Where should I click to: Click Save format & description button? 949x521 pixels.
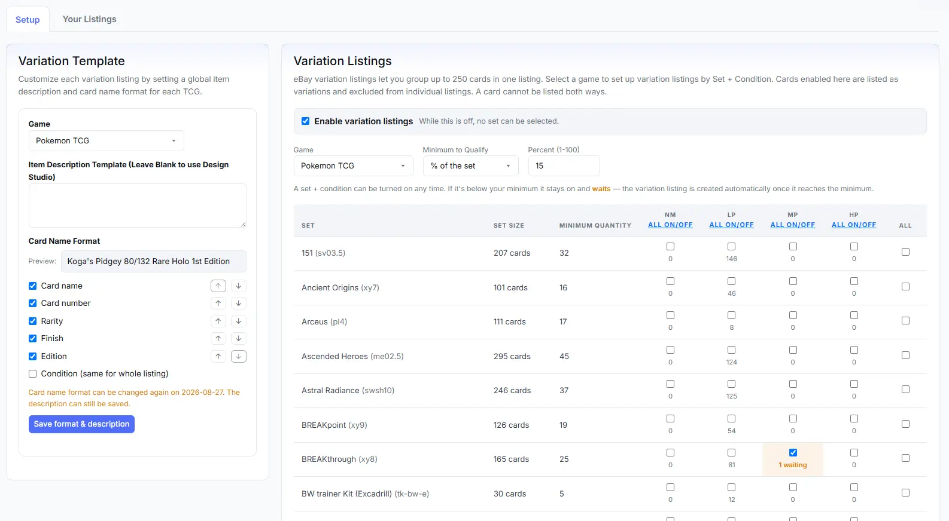point(81,424)
